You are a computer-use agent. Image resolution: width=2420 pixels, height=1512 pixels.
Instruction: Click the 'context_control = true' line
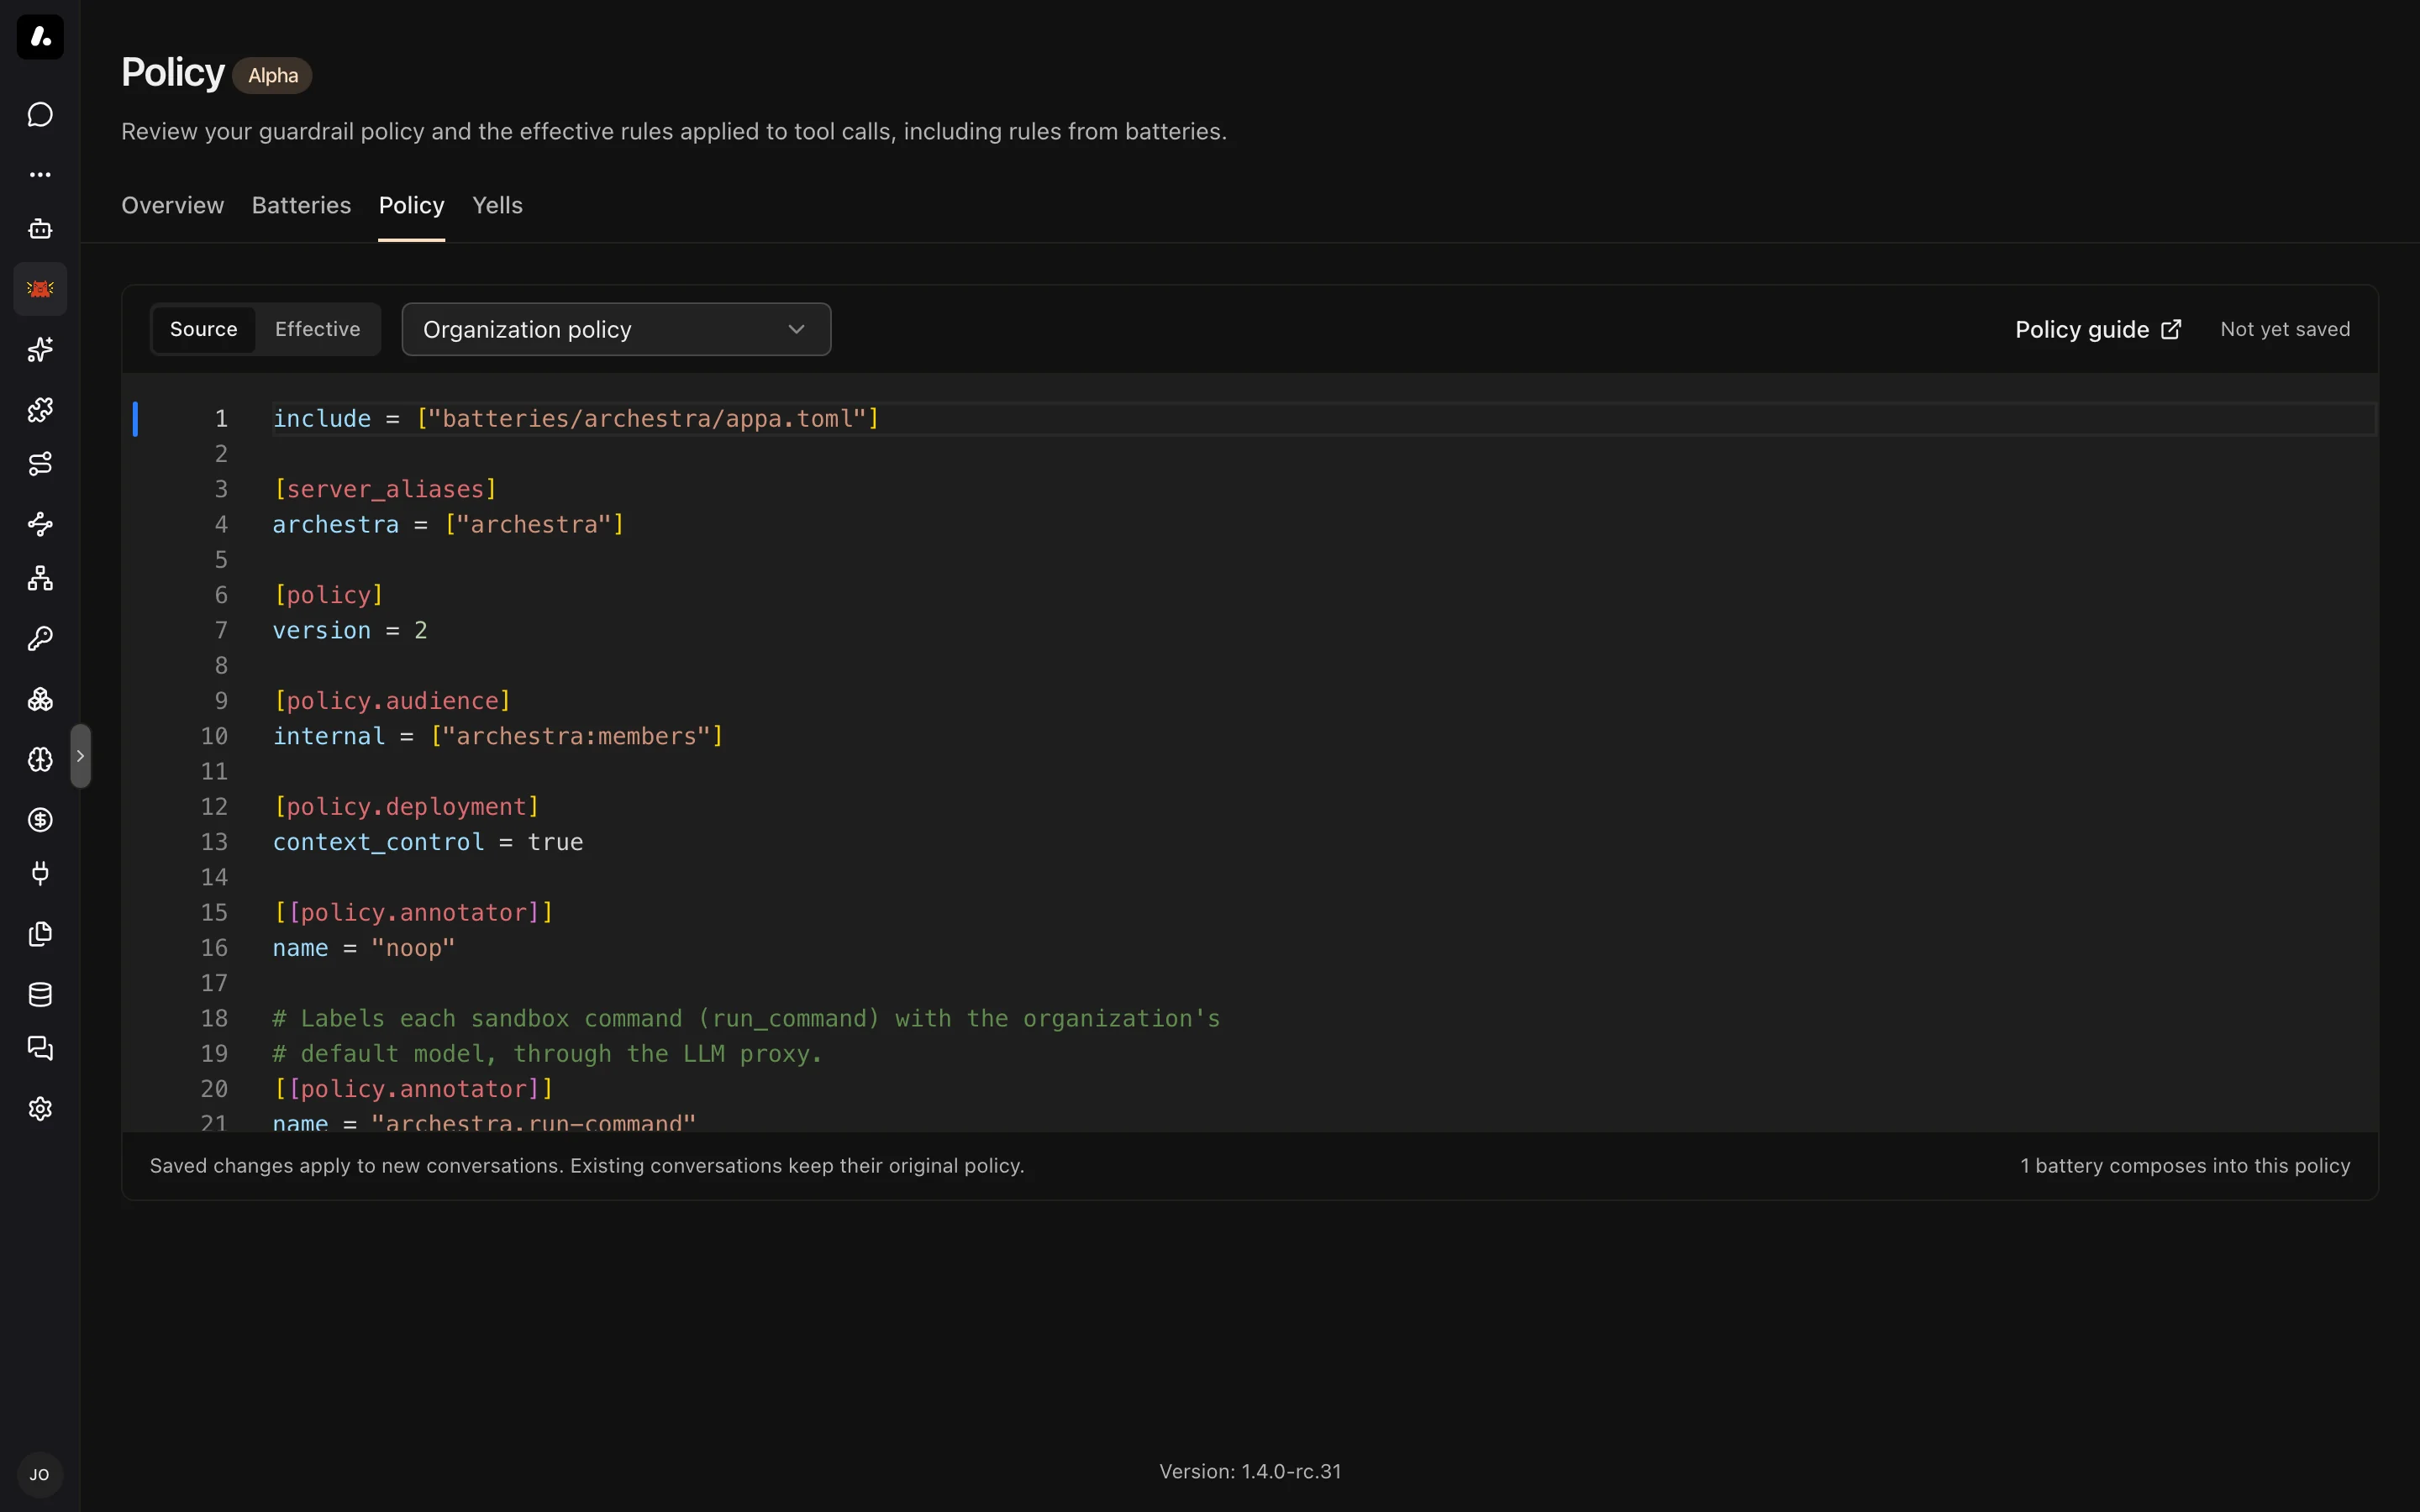pos(428,842)
